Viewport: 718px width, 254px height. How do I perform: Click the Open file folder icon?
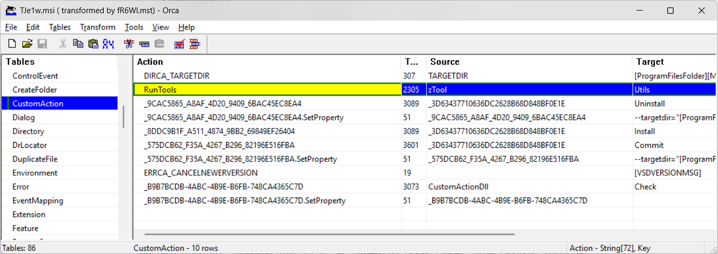point(27,44)
